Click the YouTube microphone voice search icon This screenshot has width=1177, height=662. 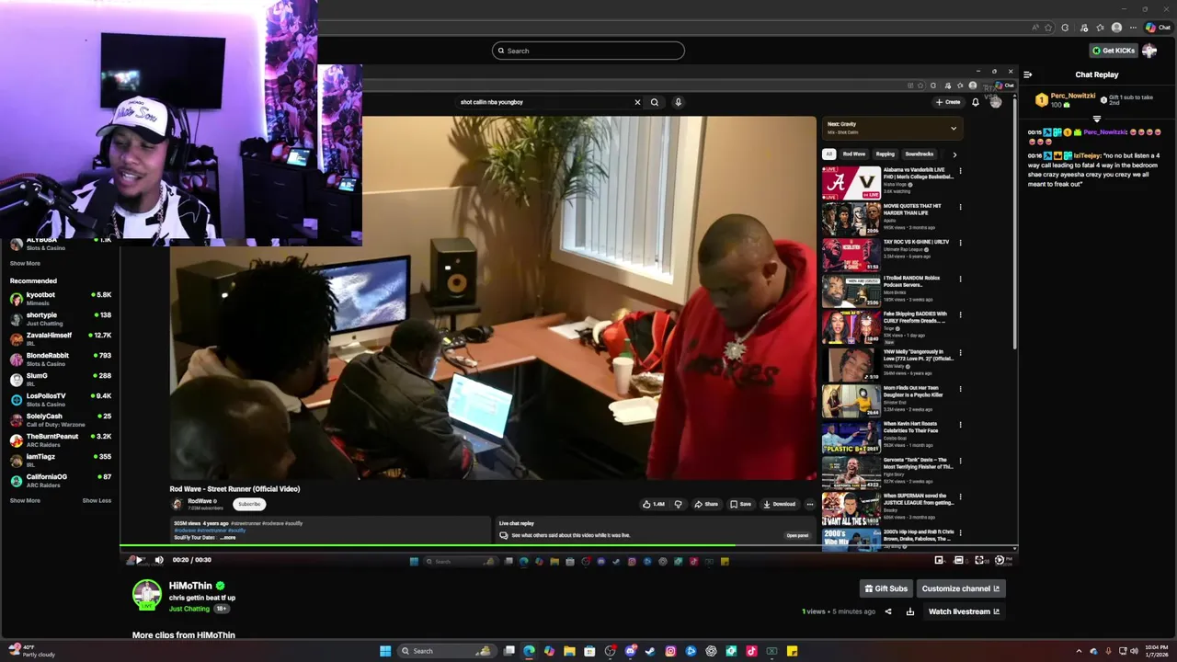click(x=678, y=102)
